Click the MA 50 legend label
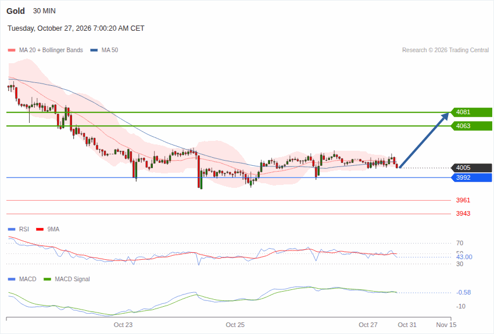 coord(110,50)
